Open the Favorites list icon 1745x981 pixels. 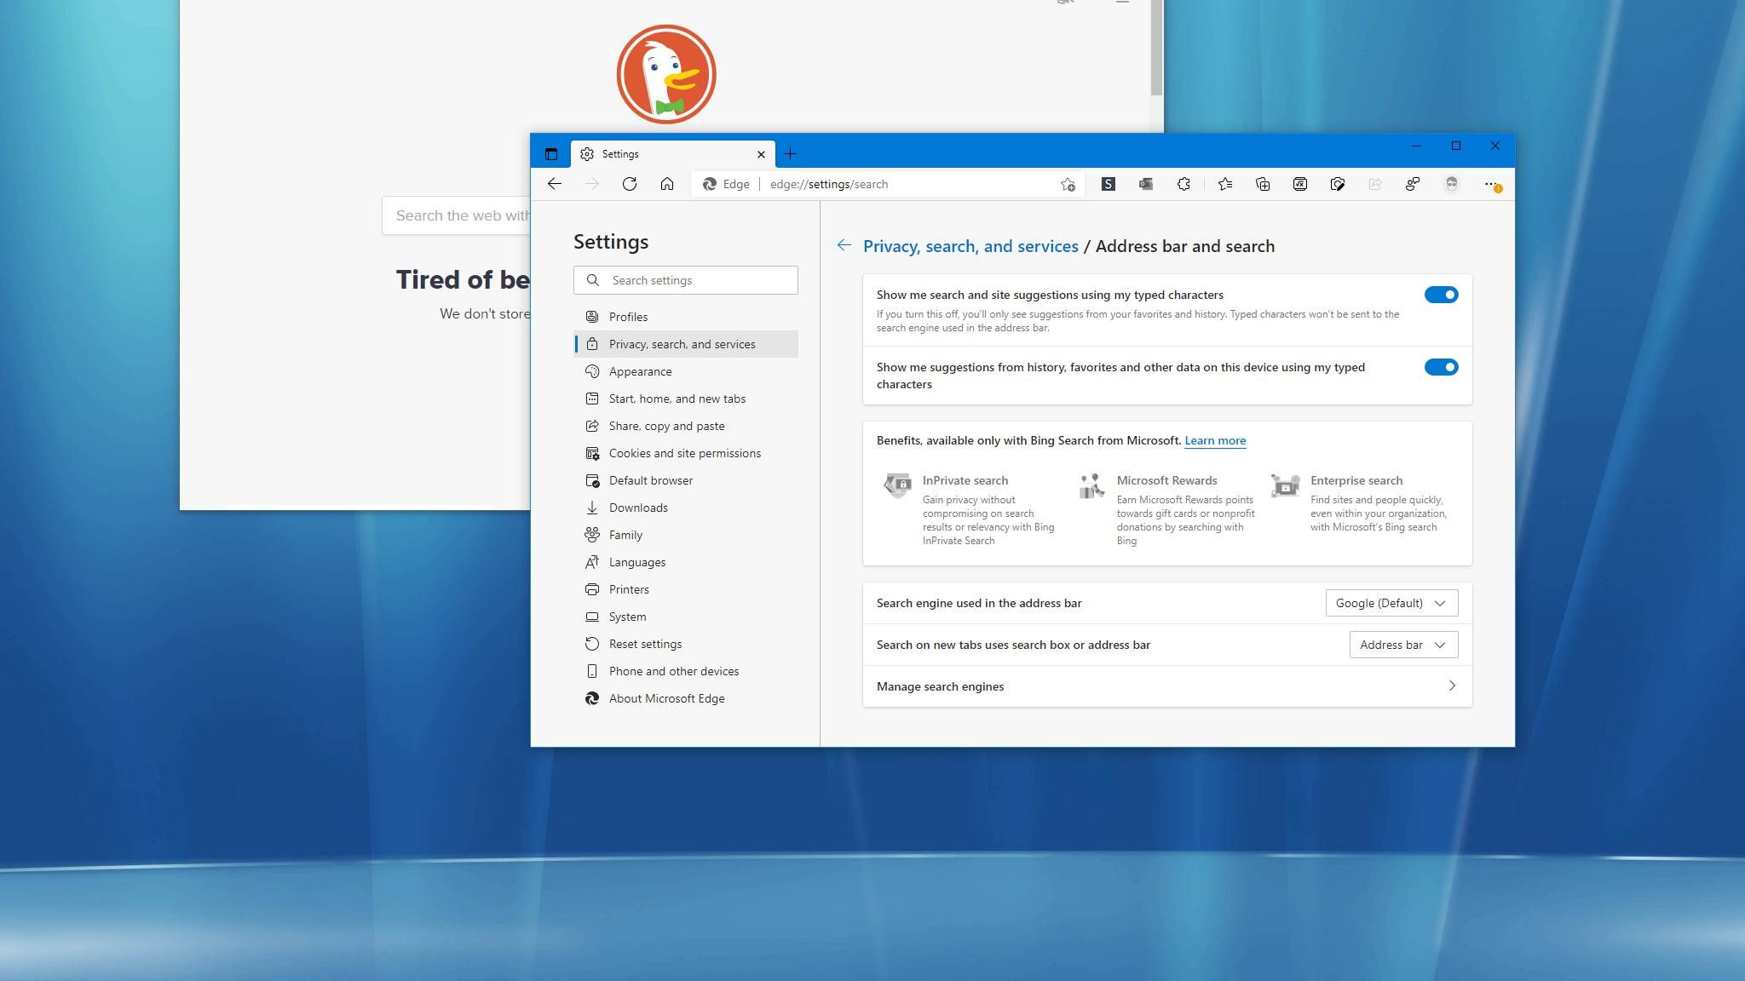(x=1225, y=184)
